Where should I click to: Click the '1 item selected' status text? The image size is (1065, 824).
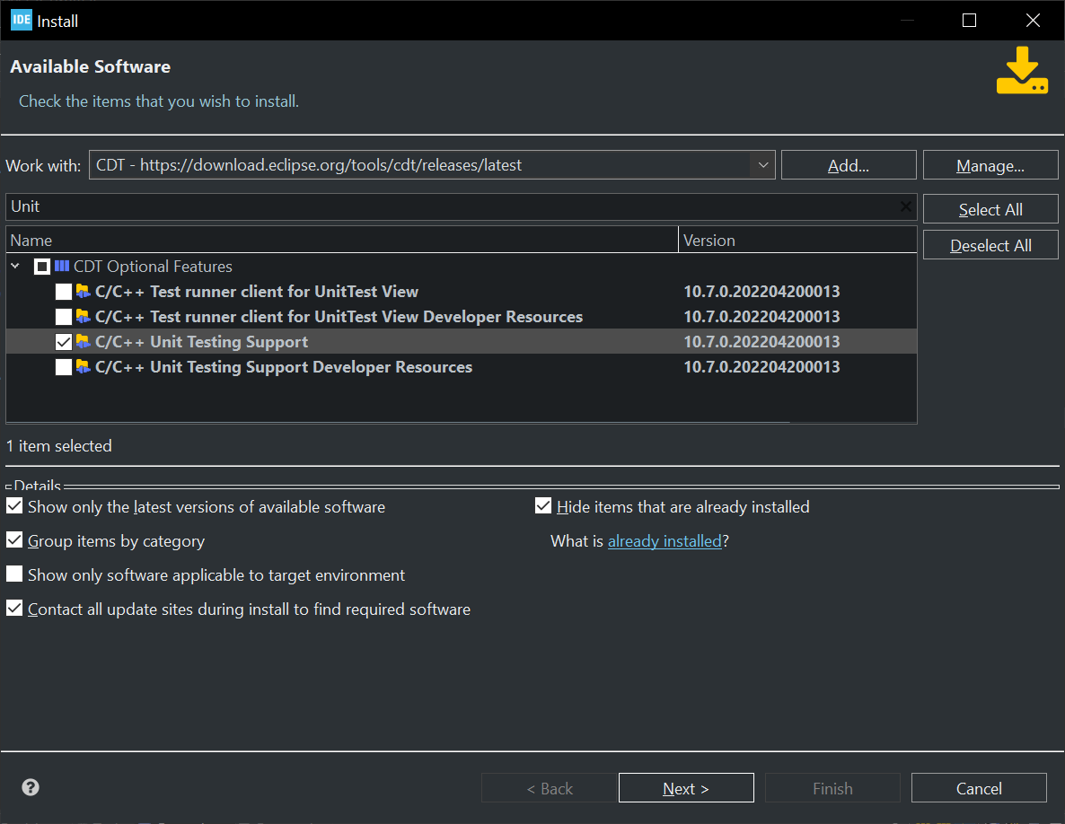59,446
